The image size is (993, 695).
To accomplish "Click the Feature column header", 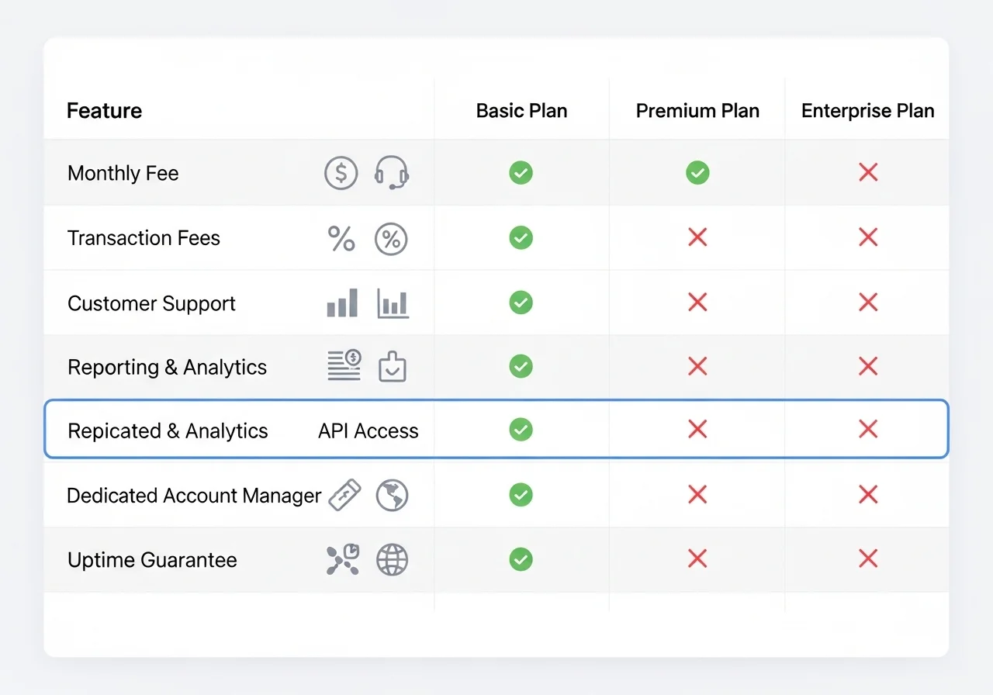I will coord(105,111).
